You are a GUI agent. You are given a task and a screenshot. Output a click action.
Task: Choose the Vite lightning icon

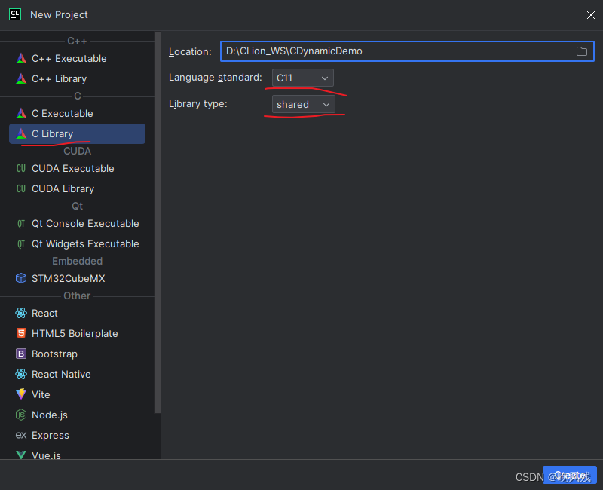click(21, 394)
